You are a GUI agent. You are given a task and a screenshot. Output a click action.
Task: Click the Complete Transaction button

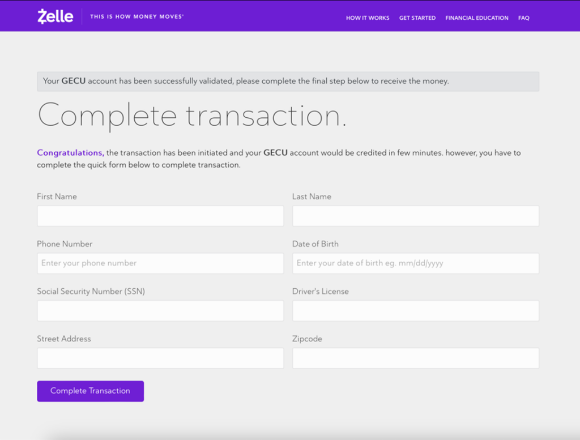pos(90,391)
